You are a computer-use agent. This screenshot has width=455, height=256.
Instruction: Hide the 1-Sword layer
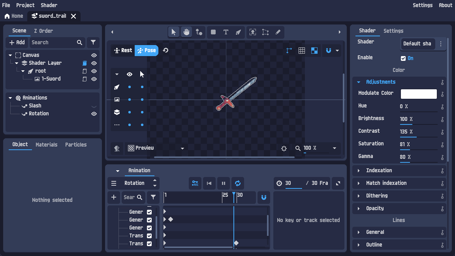pyautogui.click(x=94, y=79)
